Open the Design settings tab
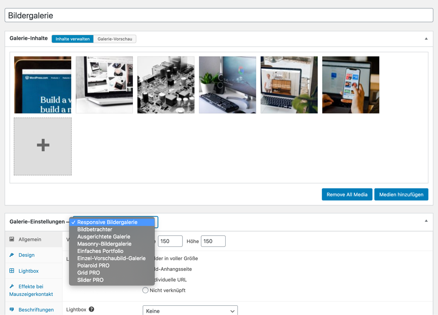Screen dimensions: 438x315 coord(26,255)
